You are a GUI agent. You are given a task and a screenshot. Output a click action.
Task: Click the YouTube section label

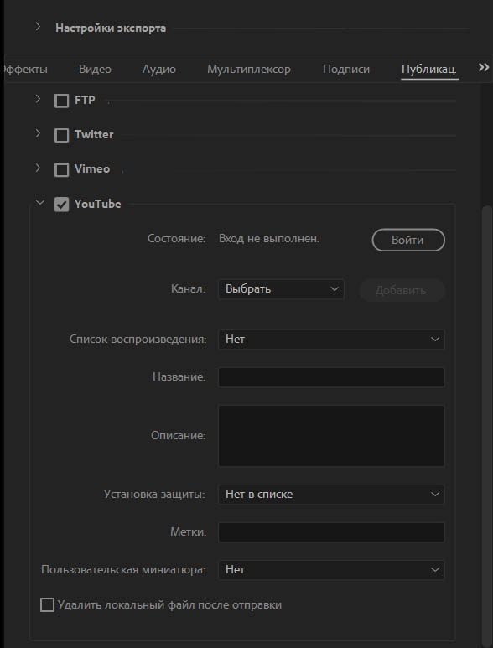[97, 205]
